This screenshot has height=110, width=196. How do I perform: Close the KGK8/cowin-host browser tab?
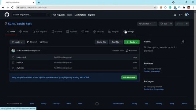33,2
